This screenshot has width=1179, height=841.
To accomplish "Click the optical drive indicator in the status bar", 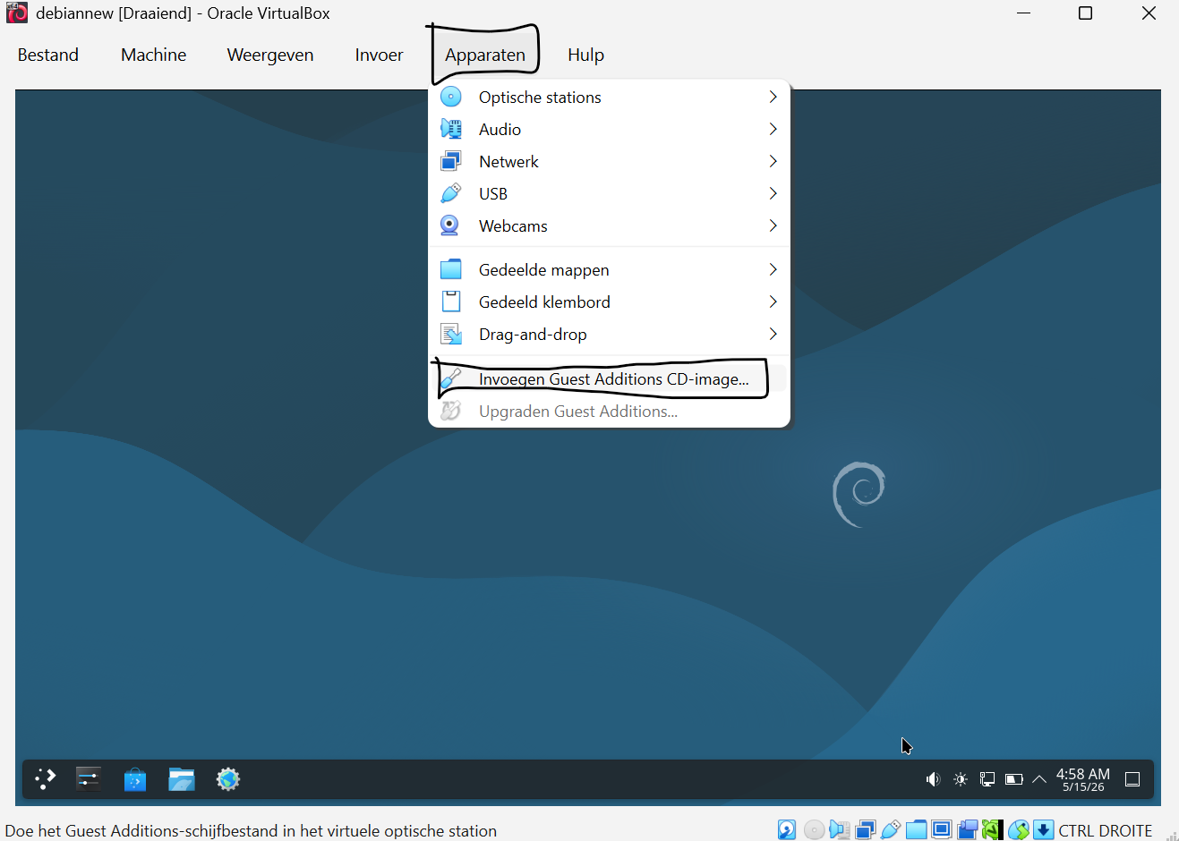I will tap(814, 830).
